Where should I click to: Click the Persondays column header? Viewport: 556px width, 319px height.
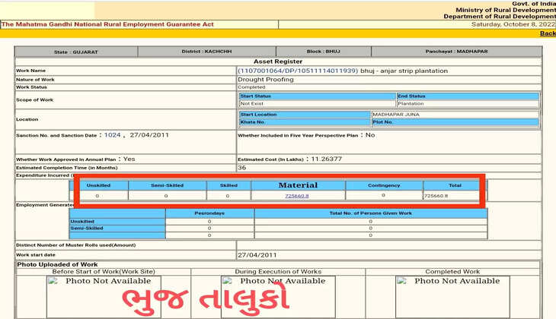[209, 213]
